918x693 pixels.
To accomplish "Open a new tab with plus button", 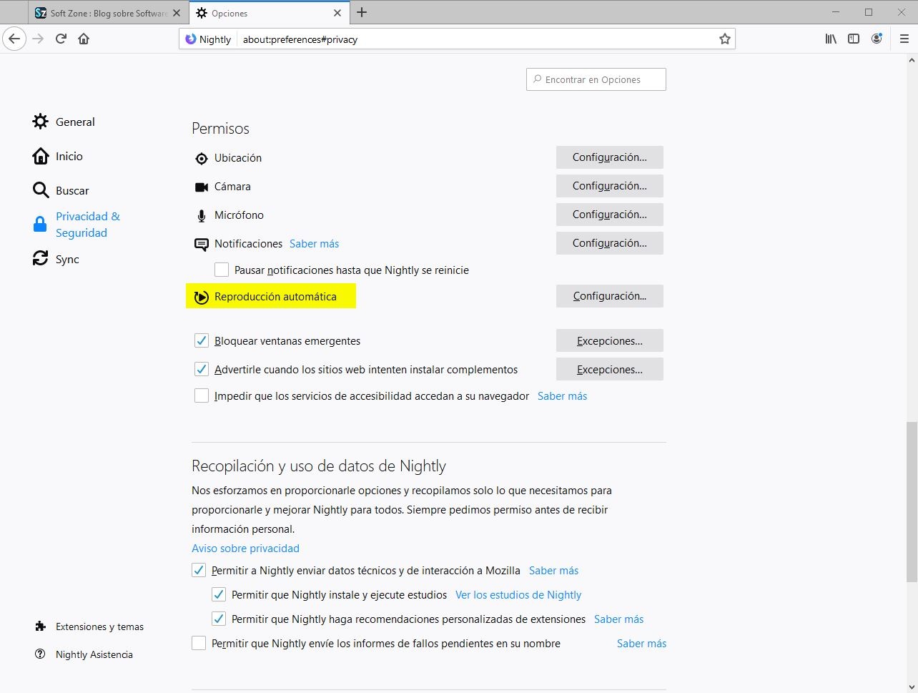I will [362, 12].
